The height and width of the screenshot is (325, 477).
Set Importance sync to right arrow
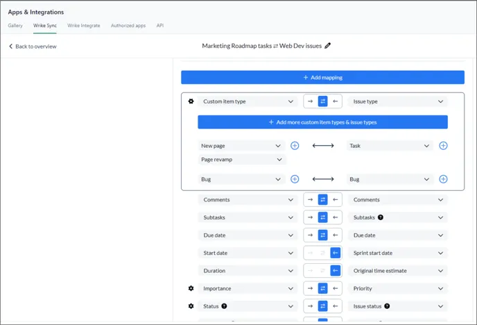[310, 288]
